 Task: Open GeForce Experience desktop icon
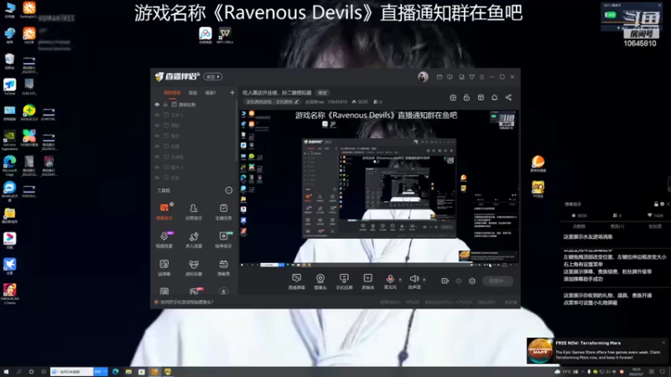[x=9, y=140]
